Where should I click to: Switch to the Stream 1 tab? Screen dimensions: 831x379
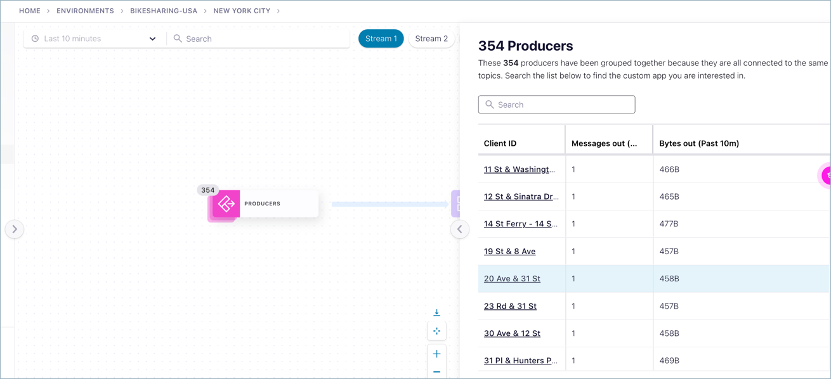(x=381, y=39)
